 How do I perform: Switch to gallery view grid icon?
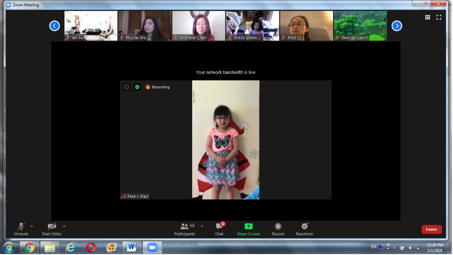[x=427, y=17]
